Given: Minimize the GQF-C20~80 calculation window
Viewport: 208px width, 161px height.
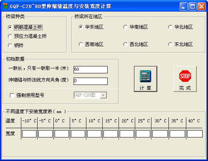Looking at the screenshot, I should 184,6.
